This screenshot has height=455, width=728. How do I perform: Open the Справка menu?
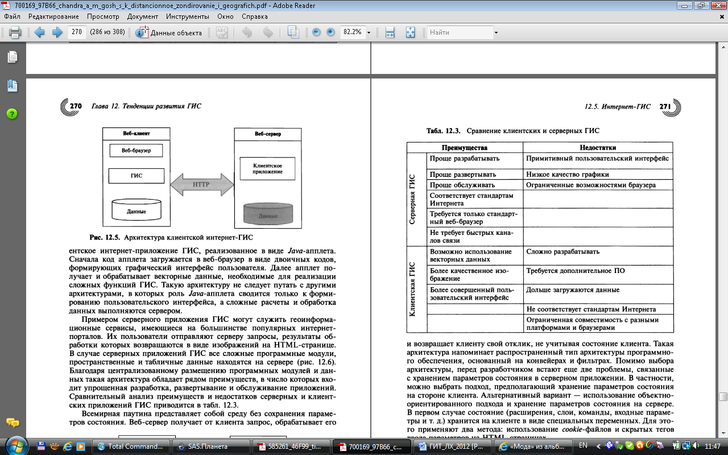click(254, 16)
